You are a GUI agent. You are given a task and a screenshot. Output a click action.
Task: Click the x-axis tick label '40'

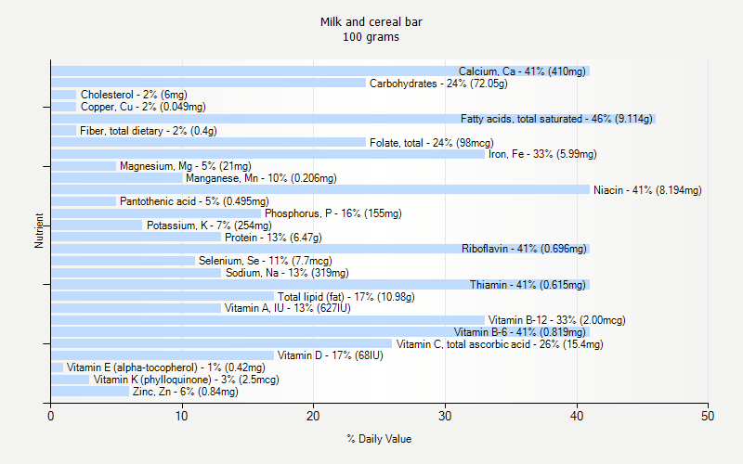click(577, 416)
